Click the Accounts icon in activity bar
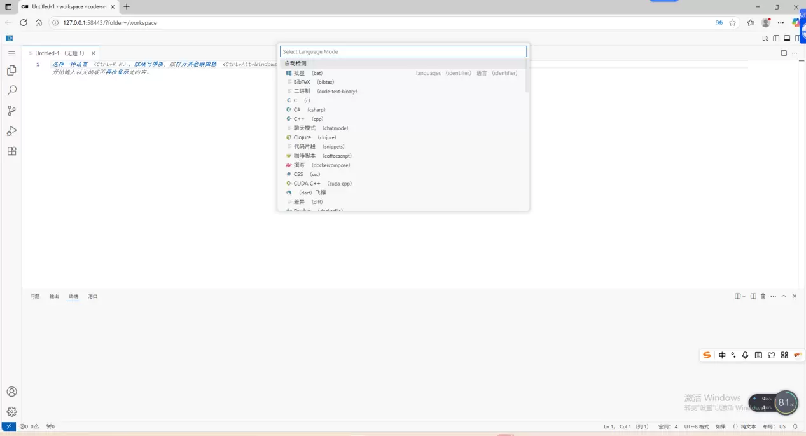This screenshot has width=806, height=436. [11, 392]
